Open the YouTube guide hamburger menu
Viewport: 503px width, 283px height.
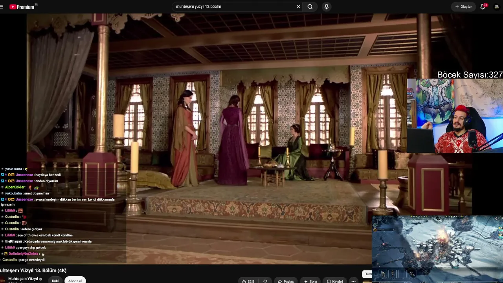[x=2, y=7]
